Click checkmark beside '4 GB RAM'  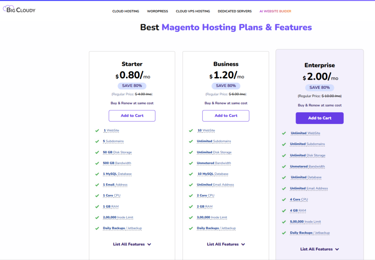[284, 211]
